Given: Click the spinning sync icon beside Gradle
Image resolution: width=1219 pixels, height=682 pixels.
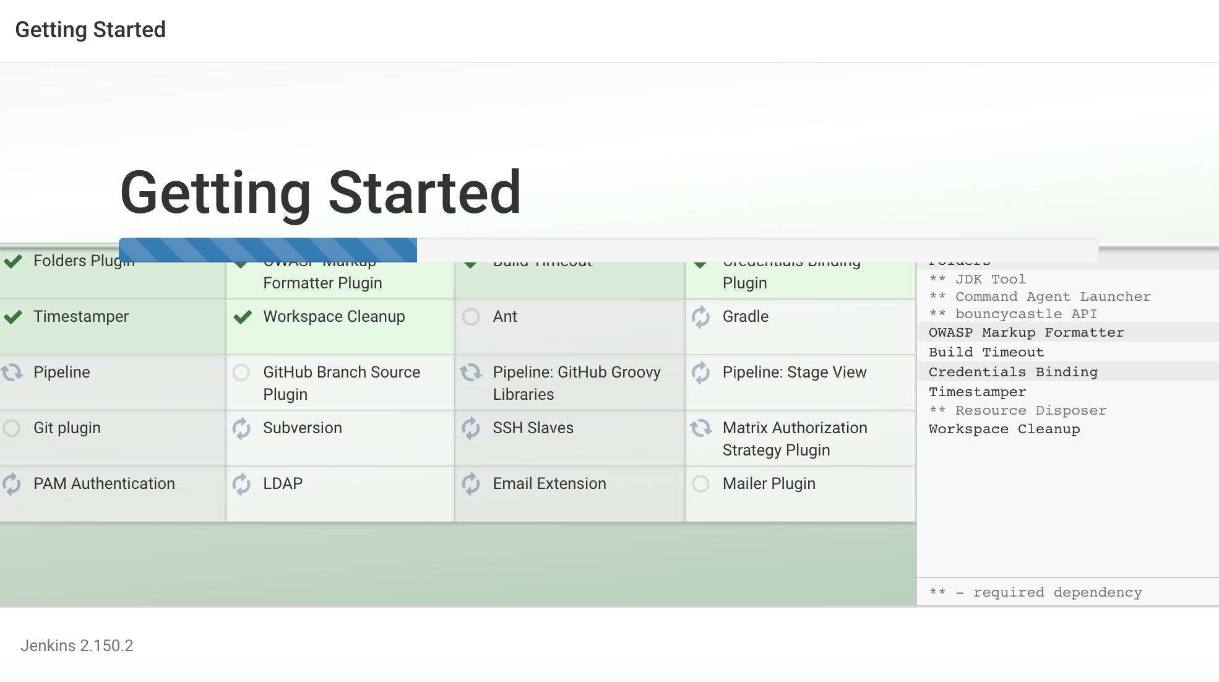Looking at the screenshot, I should (x=700, y=317).
